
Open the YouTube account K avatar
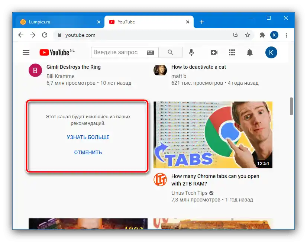(x=271, y=52)
